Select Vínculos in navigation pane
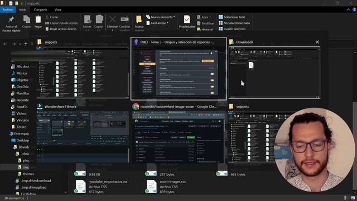This screenshot has width=357, height=201. click(x=20, y=120)
